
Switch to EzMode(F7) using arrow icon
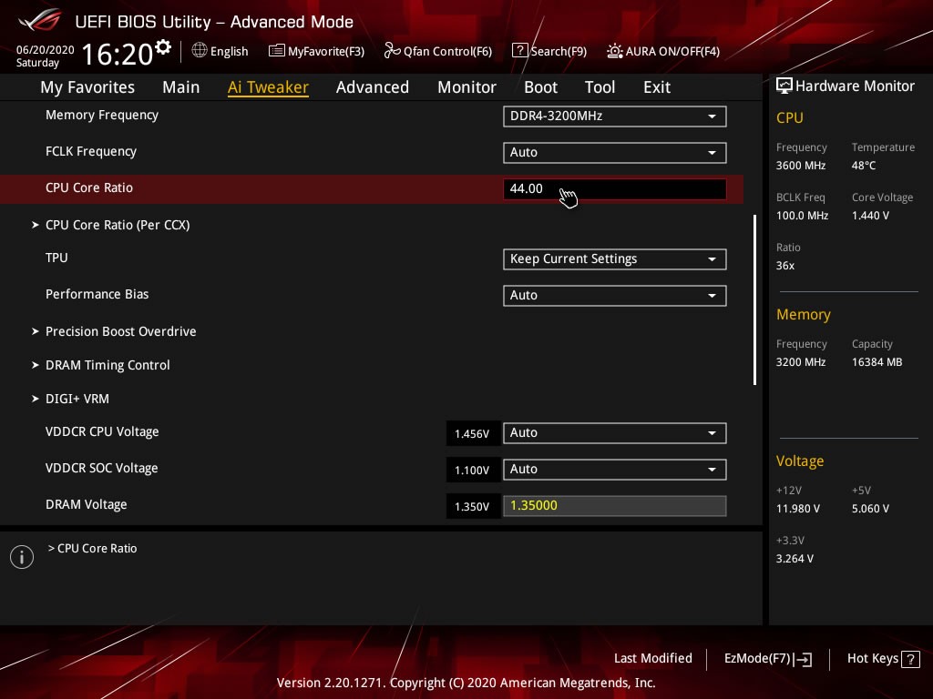click(803, 659)
